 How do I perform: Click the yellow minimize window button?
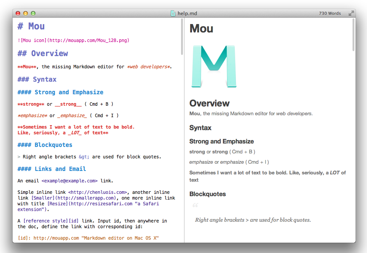[x=26, y=13]
